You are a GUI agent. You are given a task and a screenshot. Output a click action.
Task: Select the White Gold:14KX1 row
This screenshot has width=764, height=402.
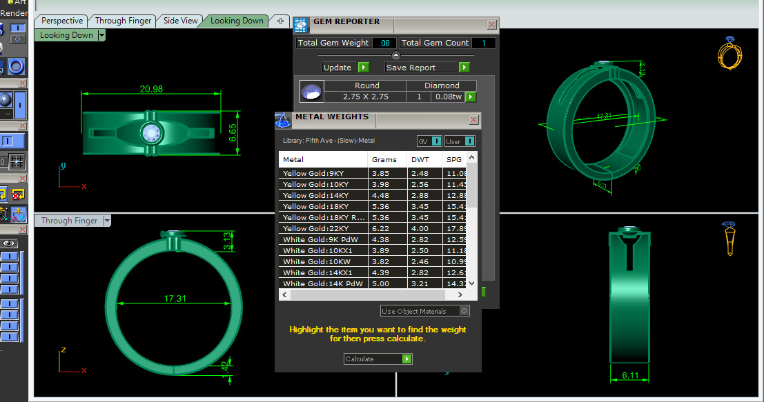pyautogui.click(x=373, y=272)
